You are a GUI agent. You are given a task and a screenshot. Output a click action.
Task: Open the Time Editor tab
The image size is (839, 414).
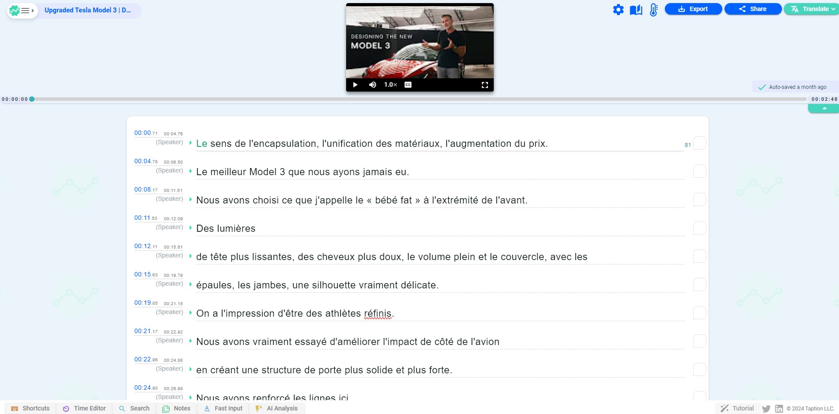point(84,408)
